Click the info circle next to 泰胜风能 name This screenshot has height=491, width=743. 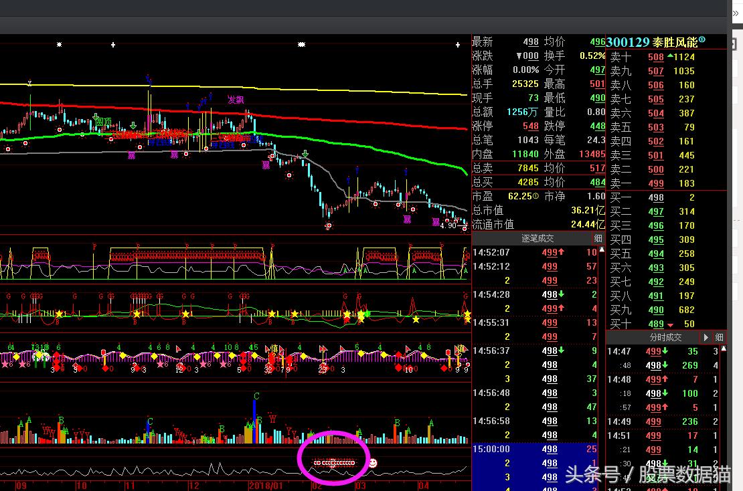(701, 41)
